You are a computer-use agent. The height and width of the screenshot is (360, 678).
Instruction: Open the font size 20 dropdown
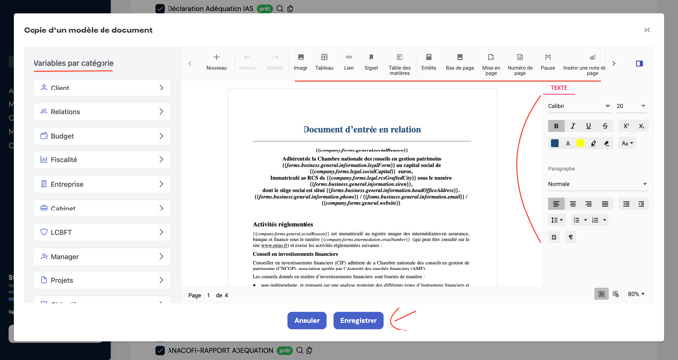click(631, 106)
